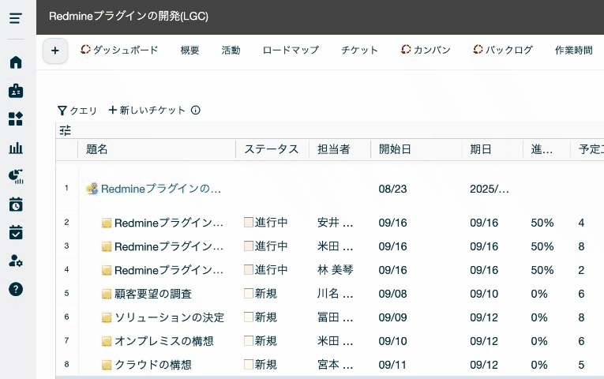
Task: Click the Redmineプラグインの開発(LGC) header title
Action: [129, 16]
